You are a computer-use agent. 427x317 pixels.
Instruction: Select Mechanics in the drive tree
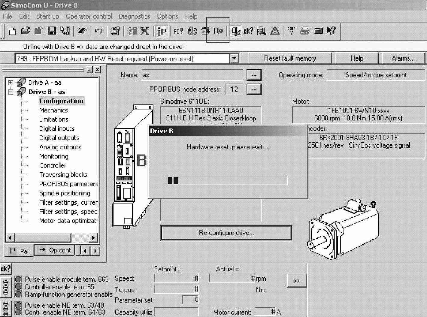(53, 110)
